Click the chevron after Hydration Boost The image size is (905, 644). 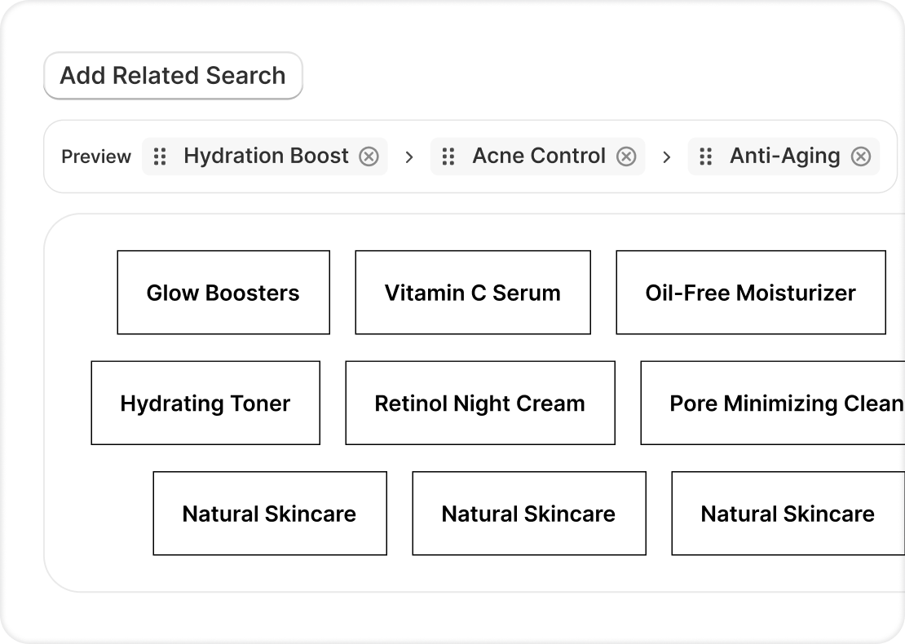pyautogui.click(x=409, y=157)
